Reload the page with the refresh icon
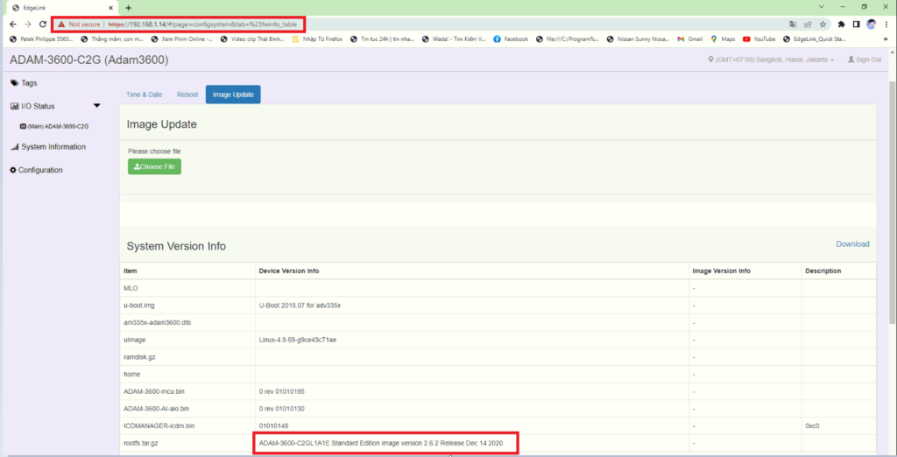The height and width of the screenshot is (457, 897). click(42, 25)
